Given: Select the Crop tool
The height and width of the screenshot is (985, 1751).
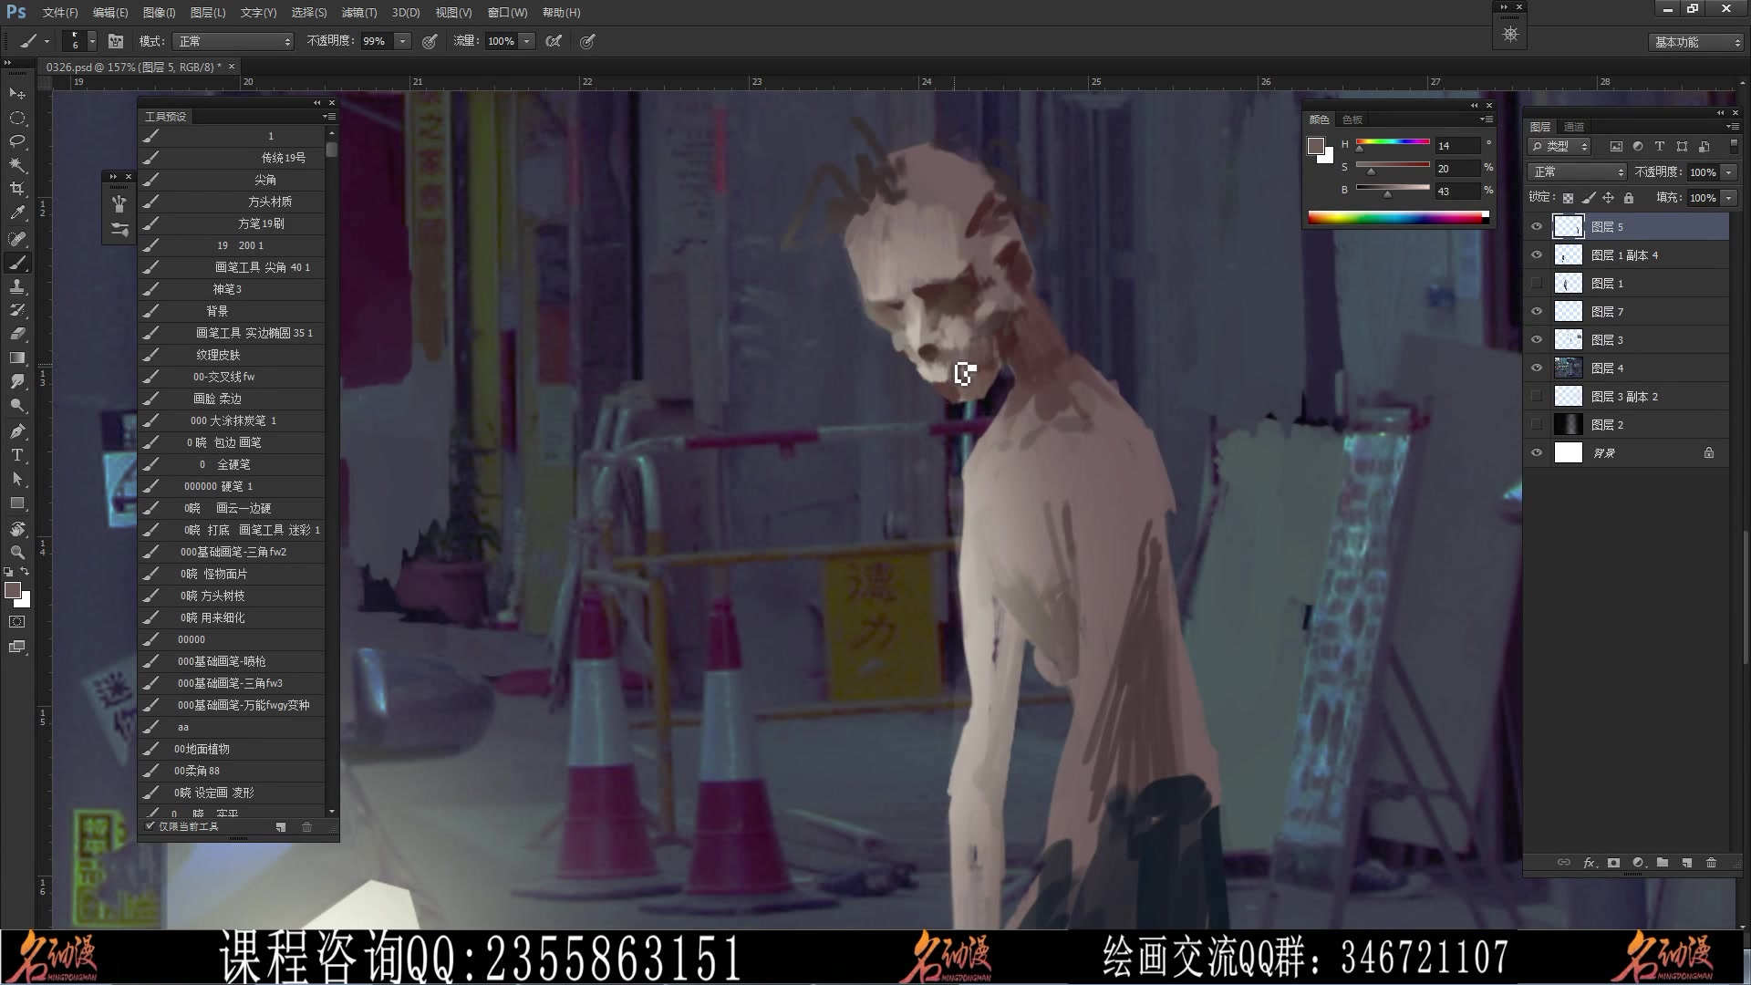Looking at the screenshot, I should click(17, 189).
